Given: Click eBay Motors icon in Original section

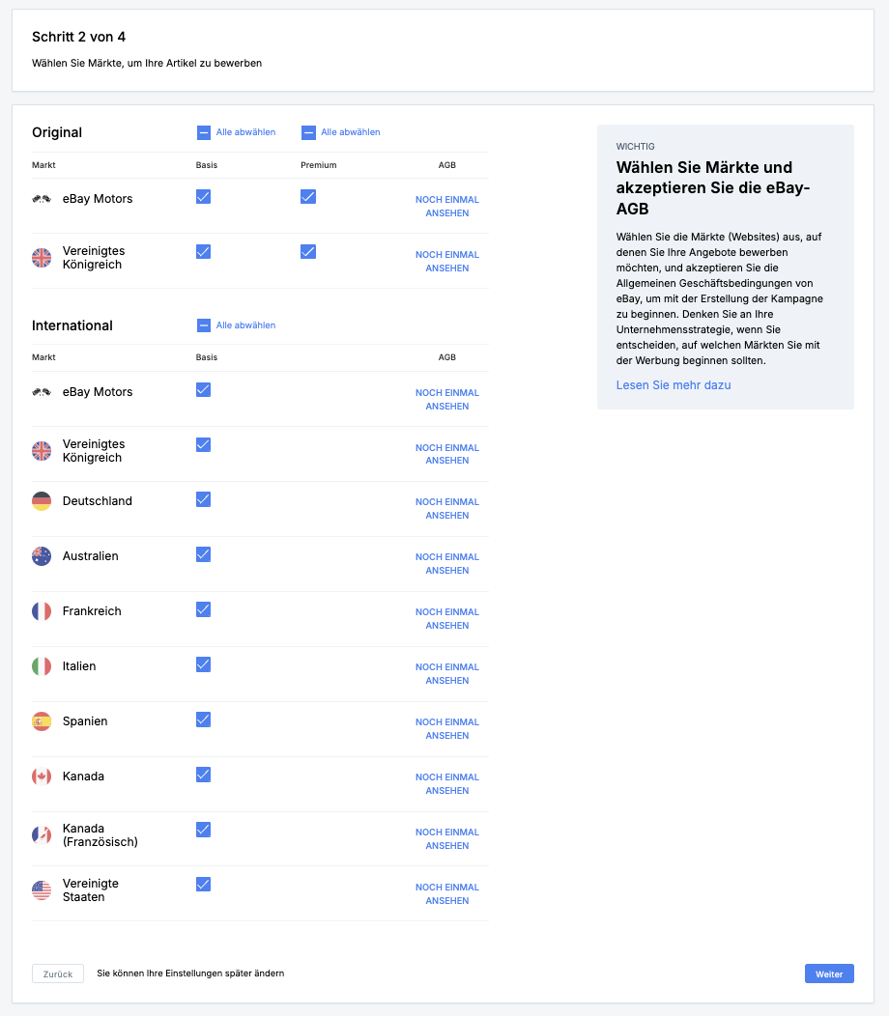Looking at the screenshot, I should pyautogui.click(x=42, y=199).
